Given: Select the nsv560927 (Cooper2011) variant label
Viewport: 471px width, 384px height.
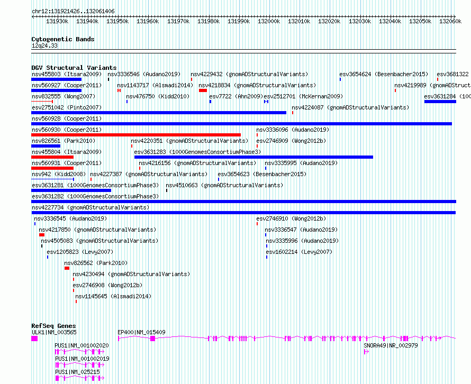Looking at the screenshot, I should pyautogui.click(x=67, y=85).
